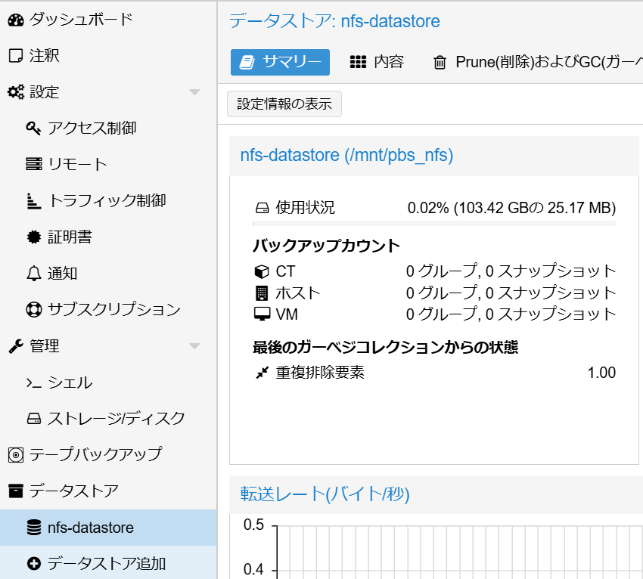Switch to the 内容 tab
The image size is (643, 579).
coord(377,62)
